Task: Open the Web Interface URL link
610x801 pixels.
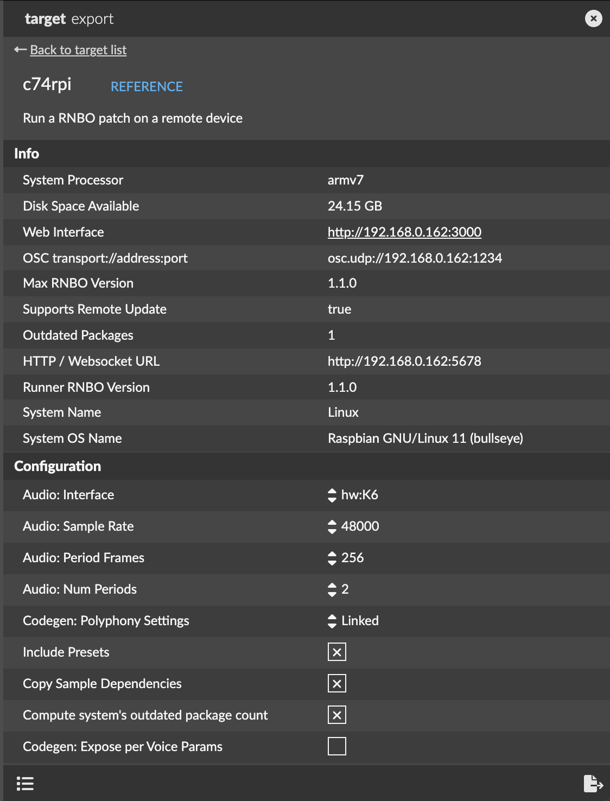Action: click(x=404, y=232)
